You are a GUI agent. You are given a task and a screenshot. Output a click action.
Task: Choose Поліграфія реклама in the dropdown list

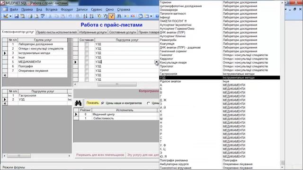[220, 161]
